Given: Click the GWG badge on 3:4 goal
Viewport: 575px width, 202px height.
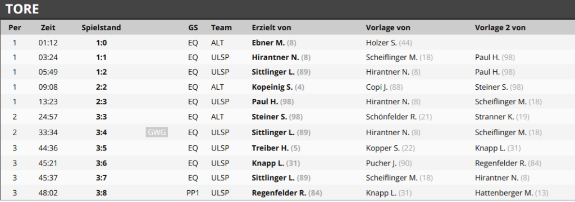Looking at the screenshot, I should 157,132.
